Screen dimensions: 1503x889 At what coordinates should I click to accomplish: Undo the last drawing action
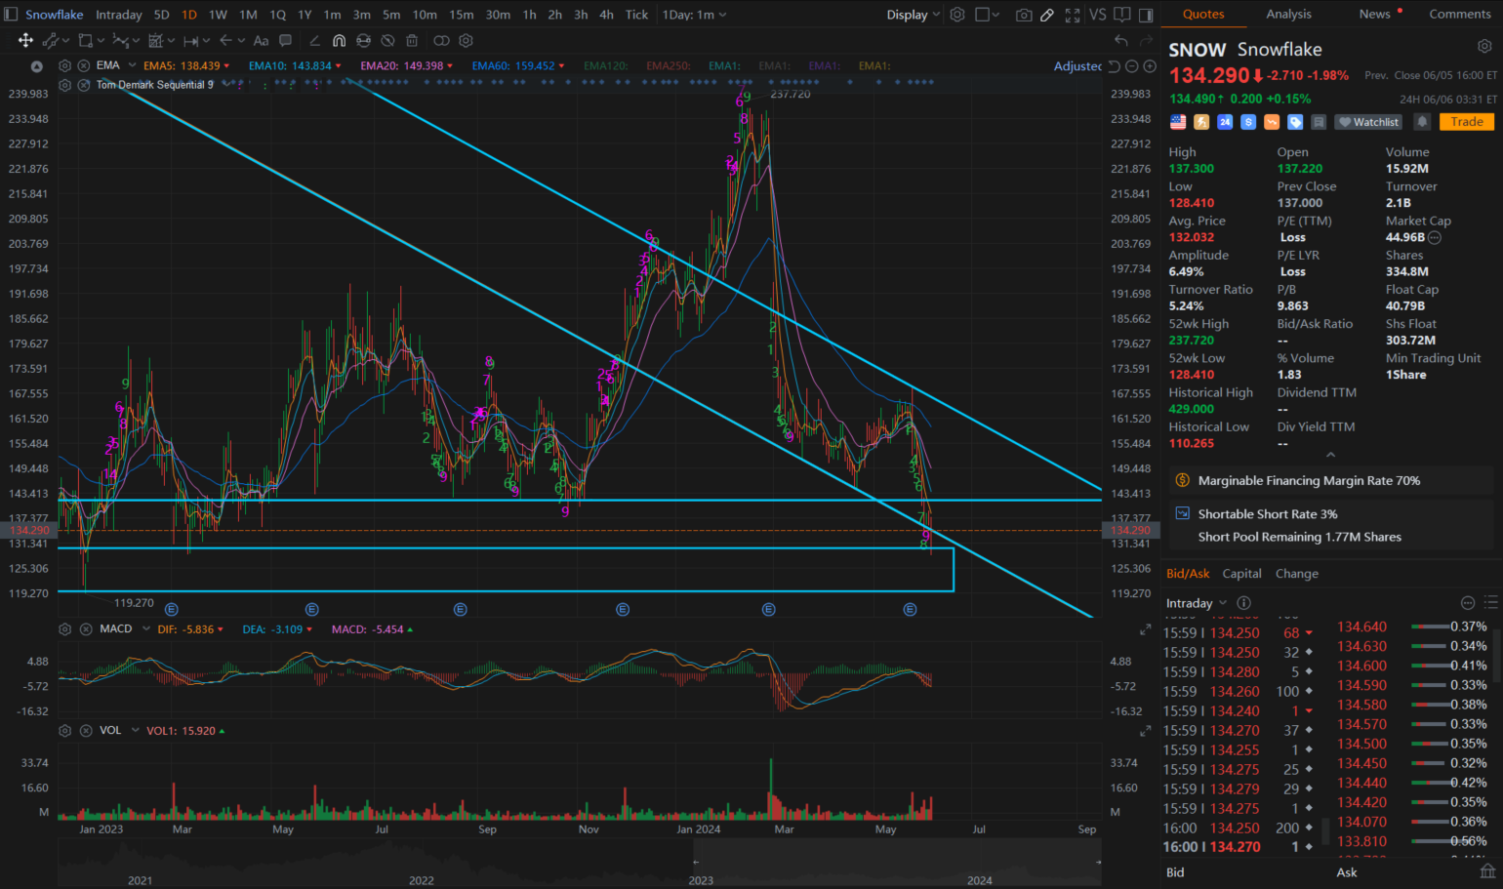1120,40
